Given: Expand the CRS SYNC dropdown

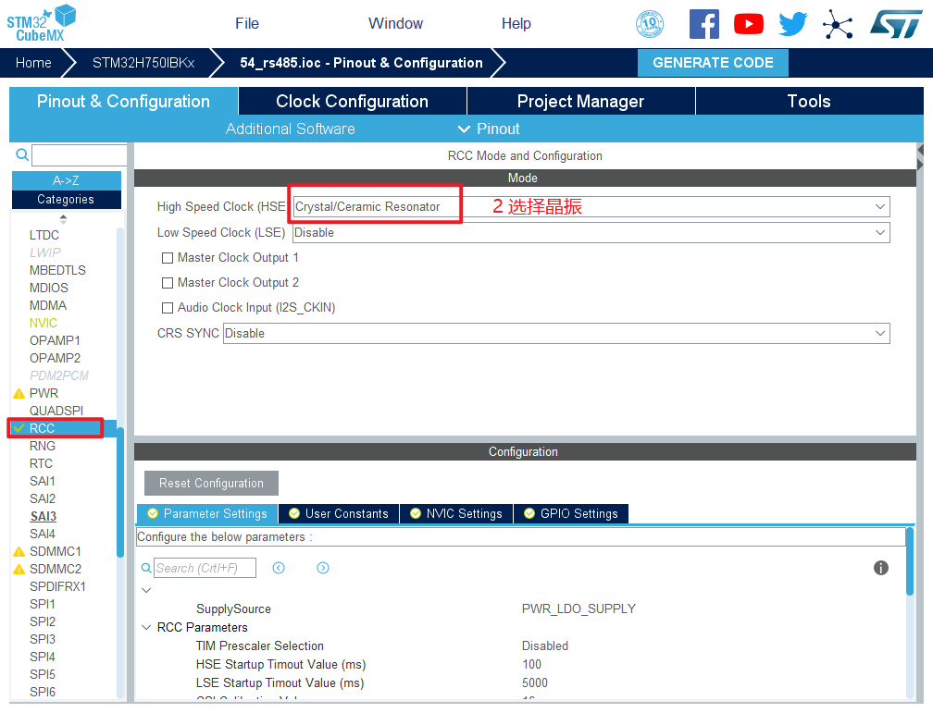Looking at the screenshot, I should pyautogui.click(x=555, y=333).
